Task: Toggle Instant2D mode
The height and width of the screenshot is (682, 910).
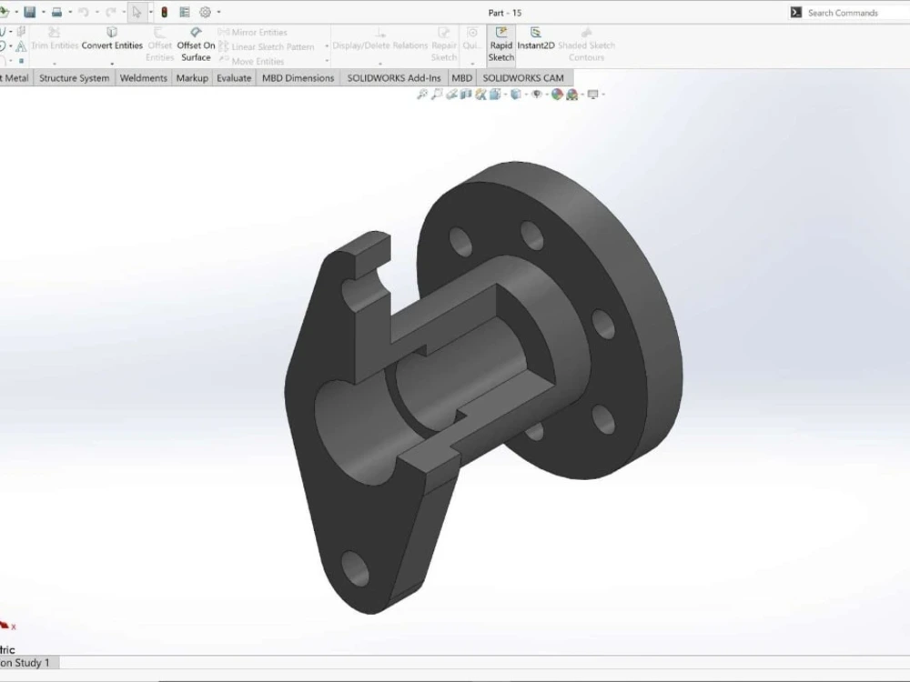Action: pyautogui.click(x=536, y=38)
